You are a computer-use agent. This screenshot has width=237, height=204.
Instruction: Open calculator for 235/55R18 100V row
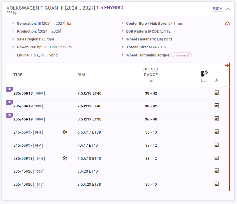217,93
